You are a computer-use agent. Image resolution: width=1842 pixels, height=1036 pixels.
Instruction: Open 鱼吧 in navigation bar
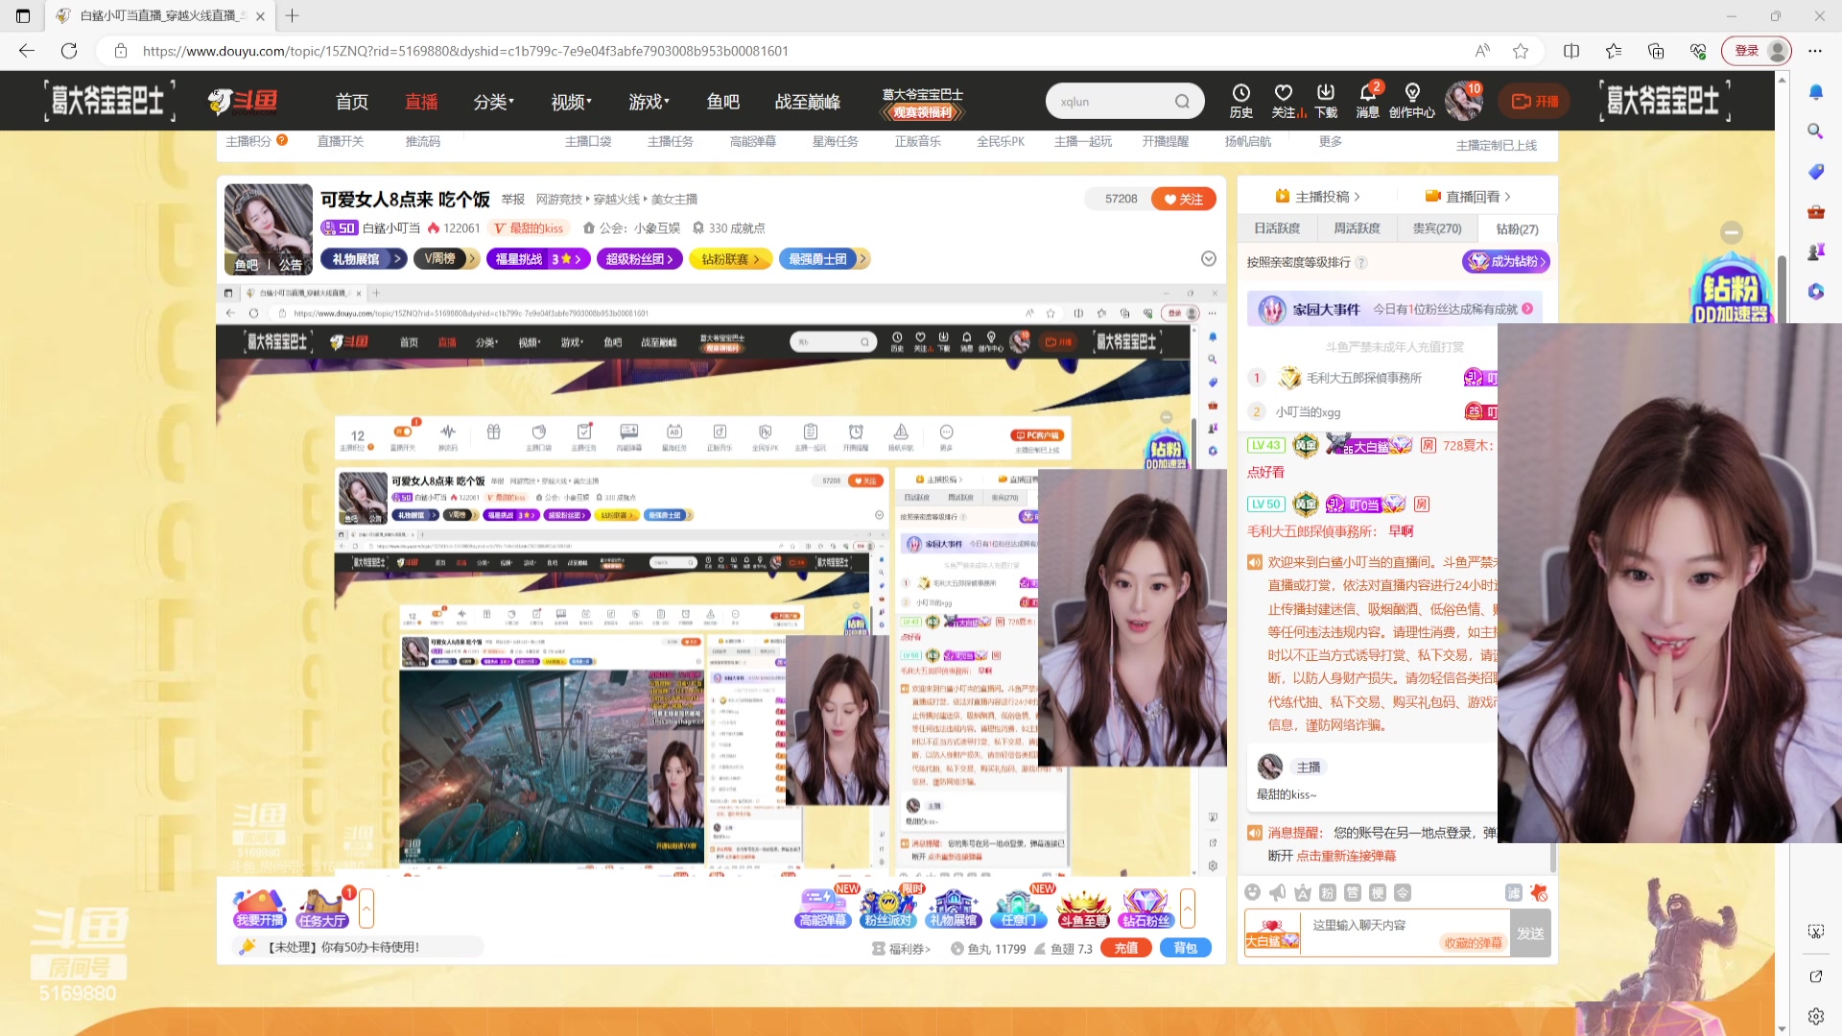pos(723,102)
